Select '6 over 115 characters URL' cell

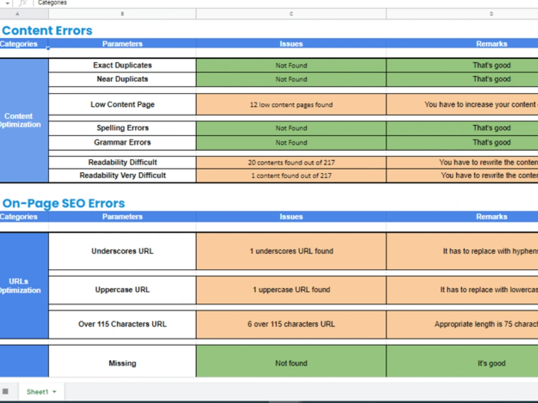(291, 324)
